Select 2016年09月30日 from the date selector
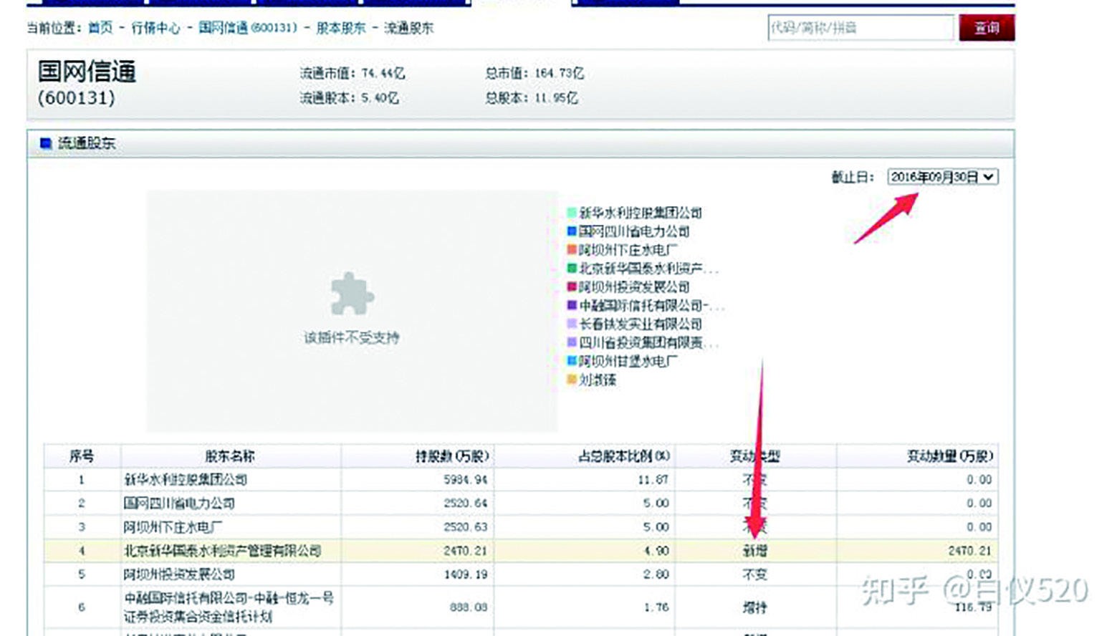 tap(939, 176)
